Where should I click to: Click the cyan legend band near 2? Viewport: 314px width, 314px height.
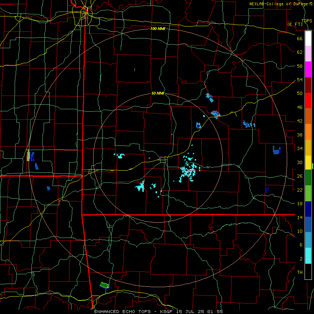(308, 256)
